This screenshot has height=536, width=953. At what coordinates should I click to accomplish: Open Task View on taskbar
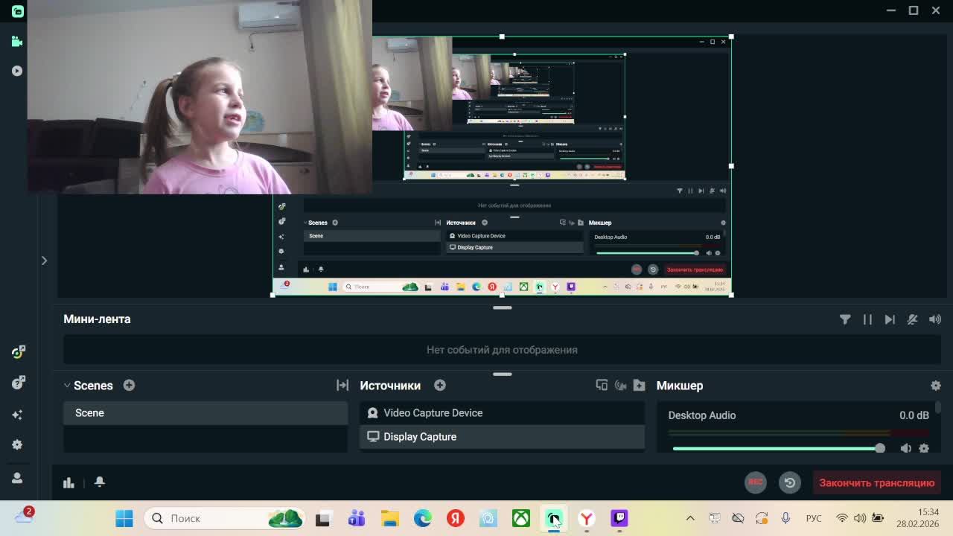[322, 518]
